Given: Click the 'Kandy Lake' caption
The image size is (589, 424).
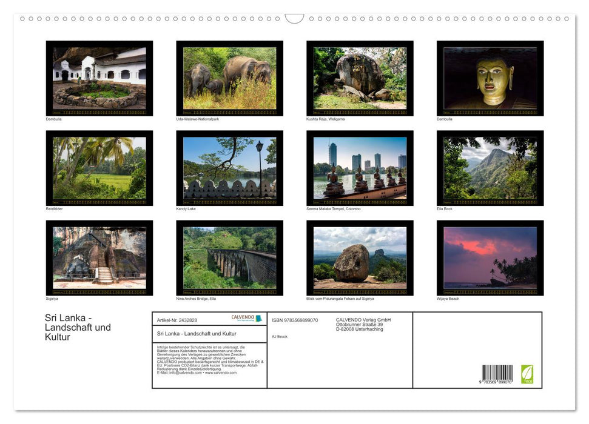Looking at the screenshot, I should click(186, 208).
